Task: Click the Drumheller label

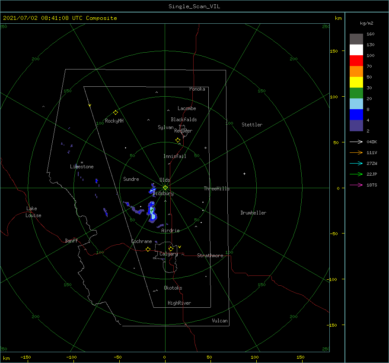Action: (253, 213)
